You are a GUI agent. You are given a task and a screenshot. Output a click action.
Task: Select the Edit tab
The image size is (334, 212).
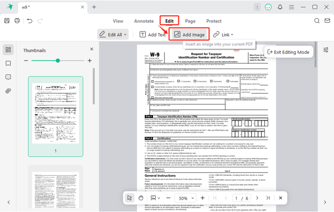pyautogui.click(x=169, y=21)
